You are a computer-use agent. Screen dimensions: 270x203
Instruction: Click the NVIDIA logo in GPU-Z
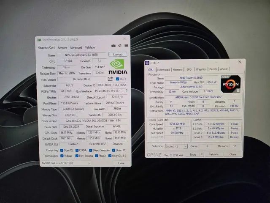[x=118, y=67]
